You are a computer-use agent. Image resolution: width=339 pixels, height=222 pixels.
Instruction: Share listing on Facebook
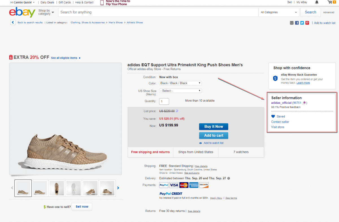(297, 23)
